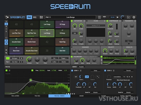Load next reverb impulse with right arrow
141x105 pixels.
[x=129, y=77]
